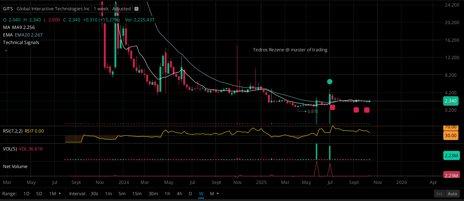Toggle Auto scaling

click(x=452, y=194)
